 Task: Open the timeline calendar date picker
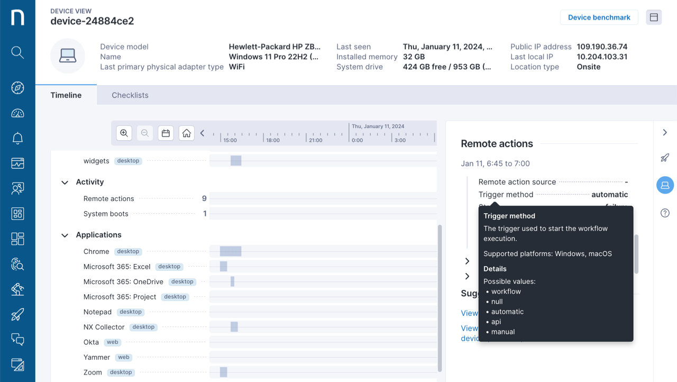(x=166, y=133)
